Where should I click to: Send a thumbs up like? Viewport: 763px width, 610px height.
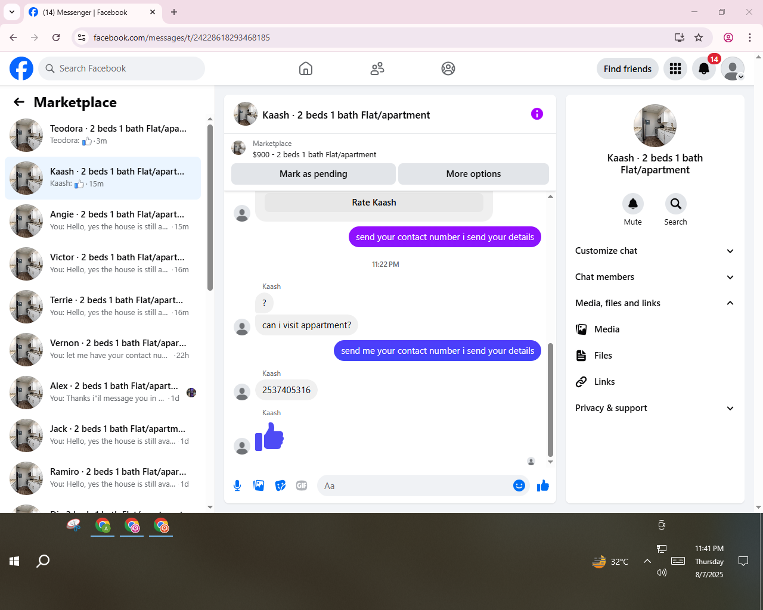coord(543,485)
